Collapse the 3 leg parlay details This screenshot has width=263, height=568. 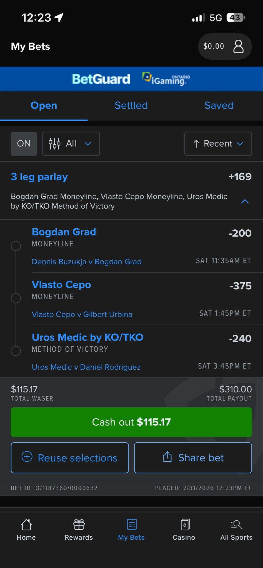pyautogui.click(x=245, y=201)
